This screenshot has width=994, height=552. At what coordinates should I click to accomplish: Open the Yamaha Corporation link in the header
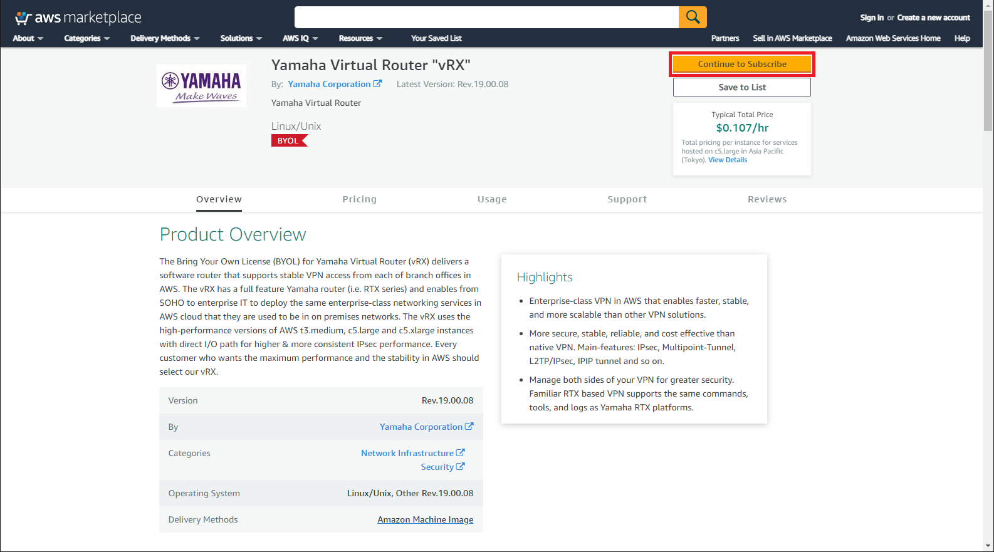coord(330,84)
